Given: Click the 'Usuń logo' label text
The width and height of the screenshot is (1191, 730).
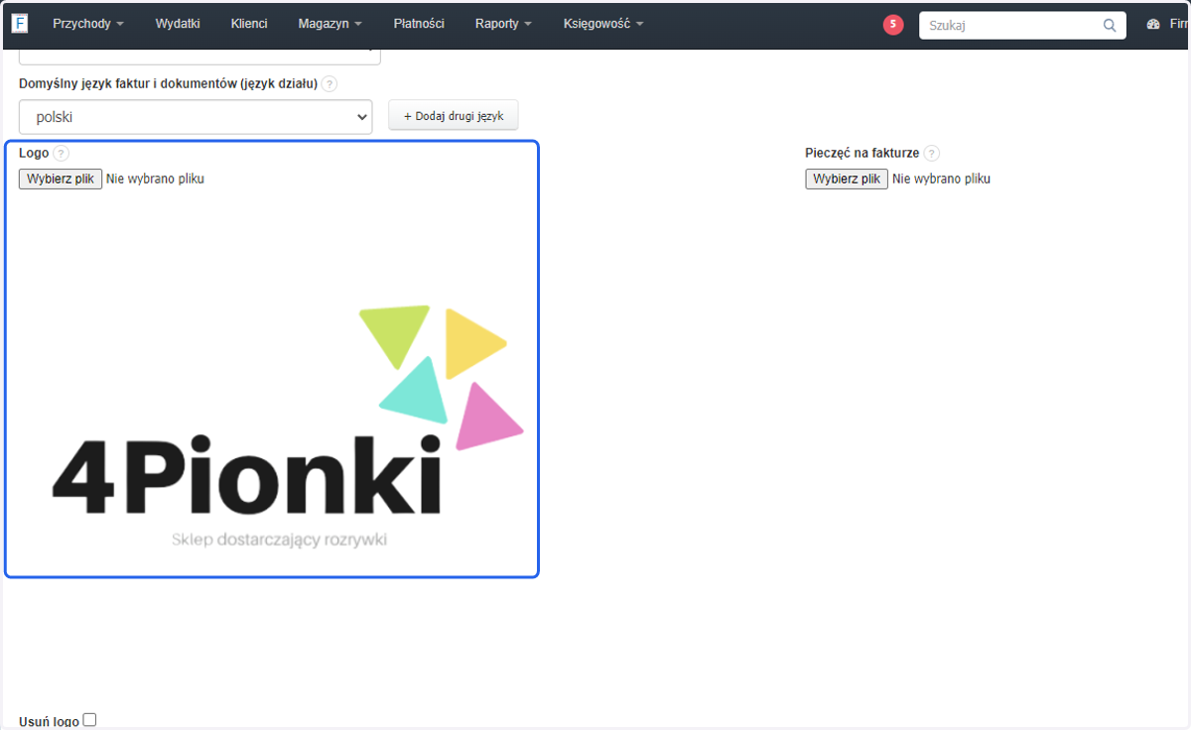Looking at the screenshot, I should pos(49,721).
